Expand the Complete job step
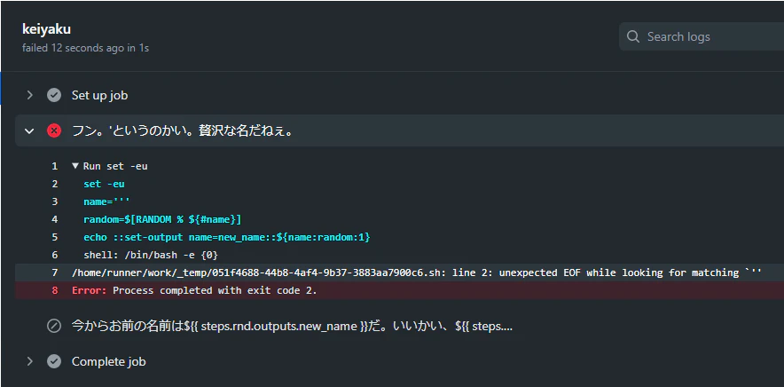The width and height of the screenshot is (784, 387). pos(30,361)
